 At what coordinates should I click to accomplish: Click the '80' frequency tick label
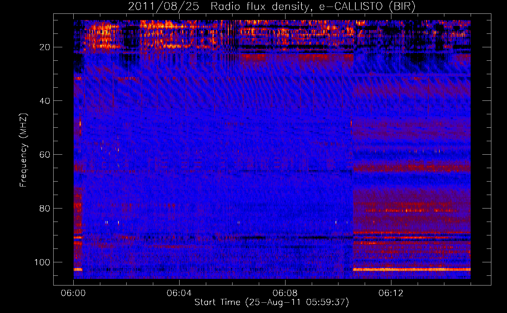pos(45,208)
